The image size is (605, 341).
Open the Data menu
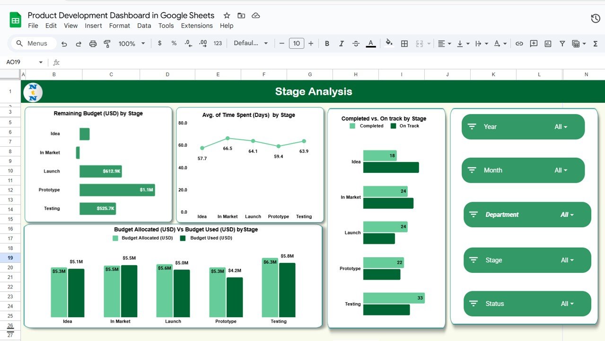tap(144, 26)
